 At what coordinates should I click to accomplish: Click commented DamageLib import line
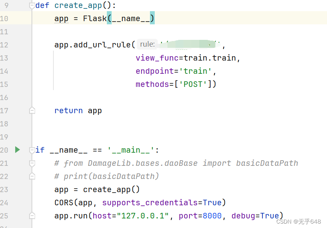(176, 163)
